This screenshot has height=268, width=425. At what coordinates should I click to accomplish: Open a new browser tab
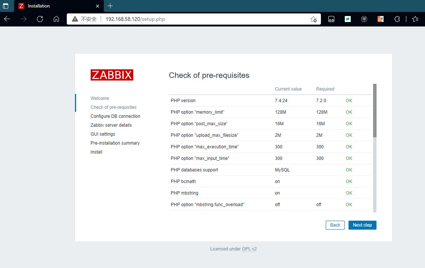pyautogui.click(x=110, y=6)
